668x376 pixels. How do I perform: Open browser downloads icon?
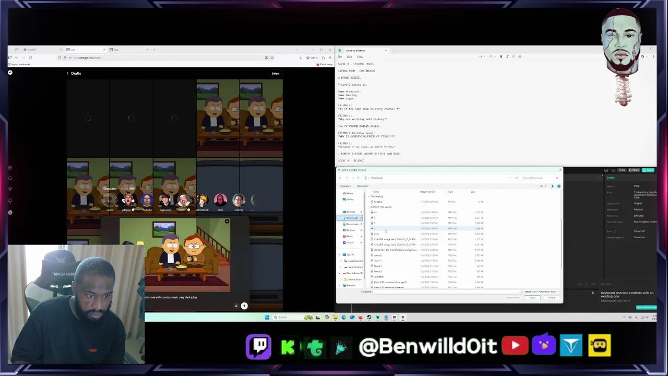301,57
